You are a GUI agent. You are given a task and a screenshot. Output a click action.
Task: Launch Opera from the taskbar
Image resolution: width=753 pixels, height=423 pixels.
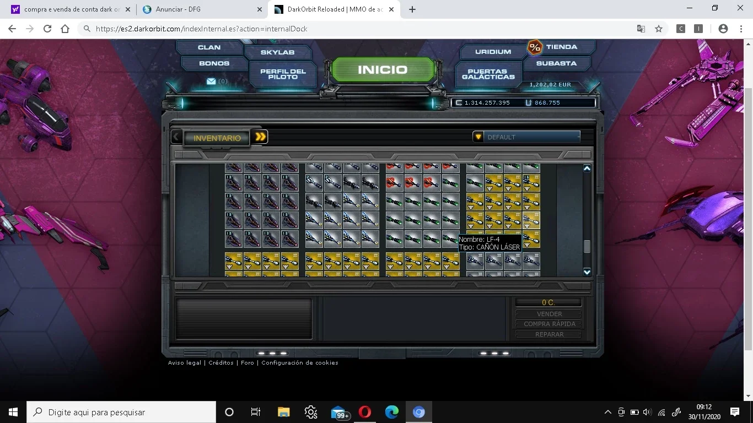(x=364, y=412)
